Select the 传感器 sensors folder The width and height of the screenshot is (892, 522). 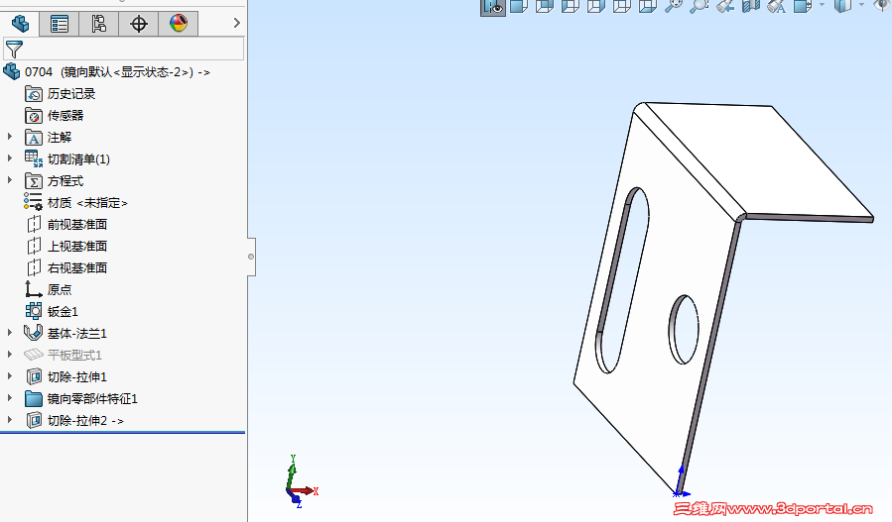(65, 116)
